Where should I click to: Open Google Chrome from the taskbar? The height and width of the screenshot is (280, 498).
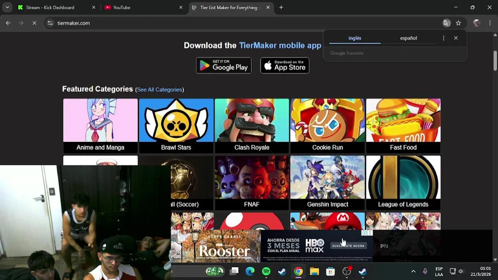298,271
